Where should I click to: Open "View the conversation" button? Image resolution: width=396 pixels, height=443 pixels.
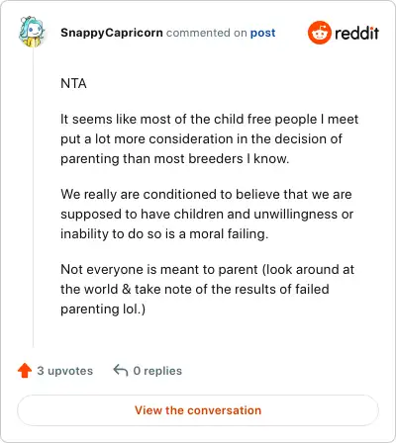tap(198, 410)
